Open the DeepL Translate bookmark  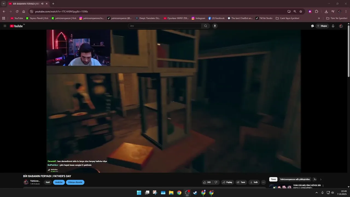148,18
